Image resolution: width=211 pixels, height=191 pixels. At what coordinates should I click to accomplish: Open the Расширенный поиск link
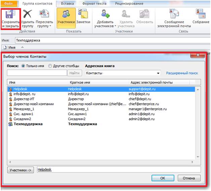coord(182,73)
